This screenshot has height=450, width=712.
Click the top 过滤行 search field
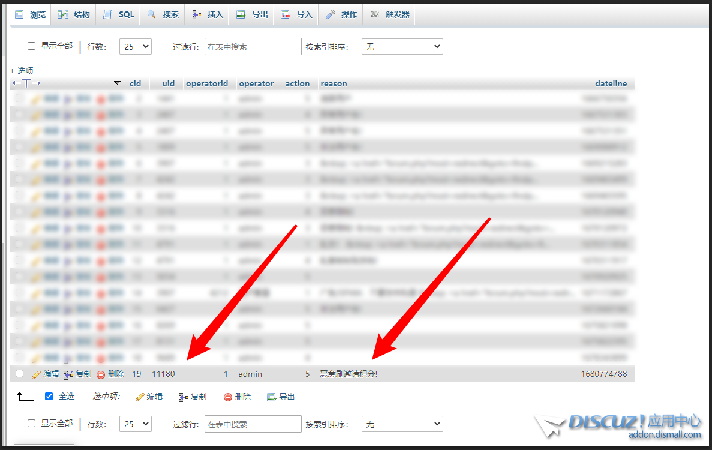click(253, 47)
